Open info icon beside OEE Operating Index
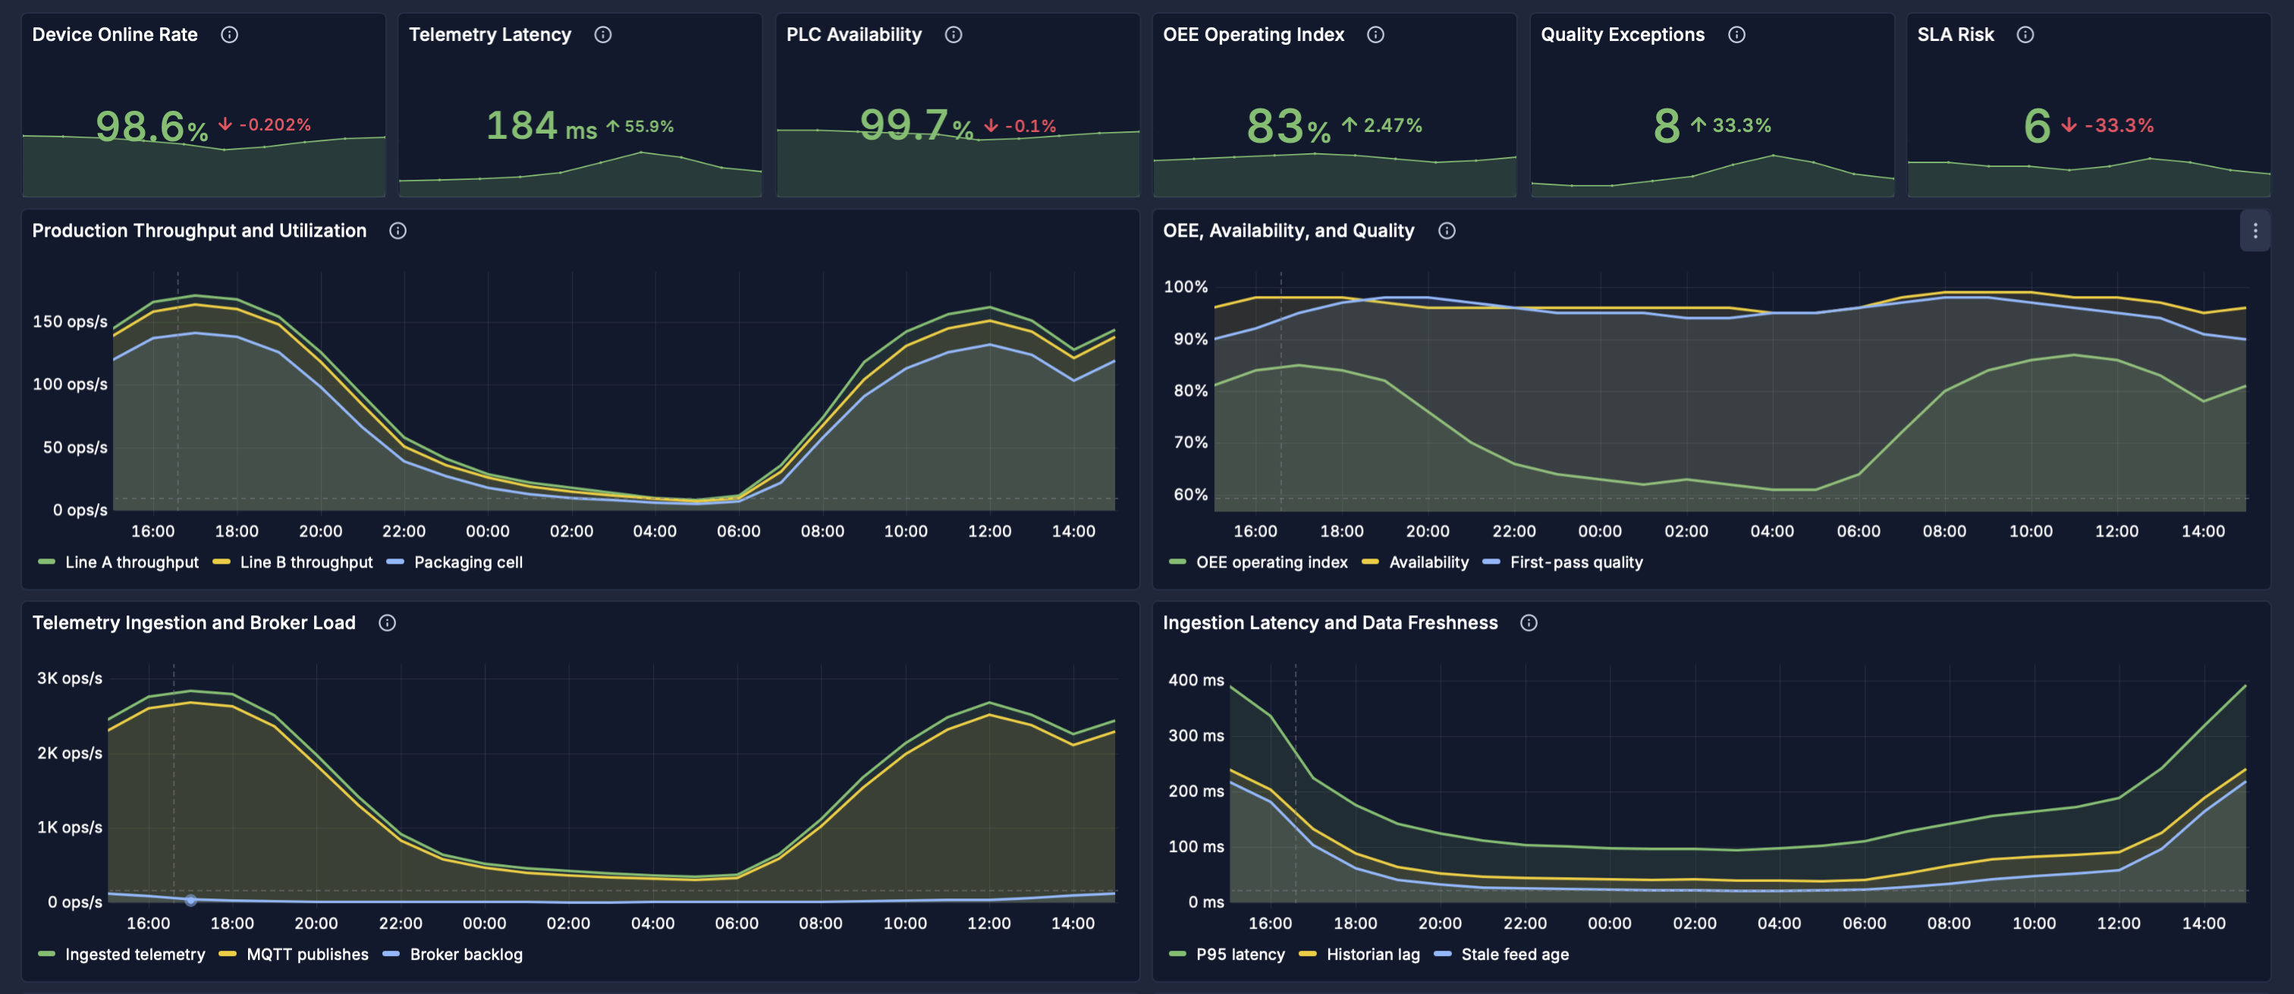The width and height of the screenshot is (2294, 994). click(1376, 35)
